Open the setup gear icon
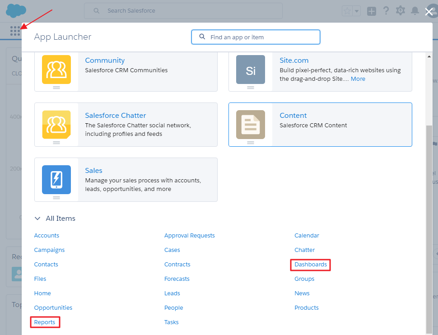Screen dimensions: 438x335 point(400,11)
